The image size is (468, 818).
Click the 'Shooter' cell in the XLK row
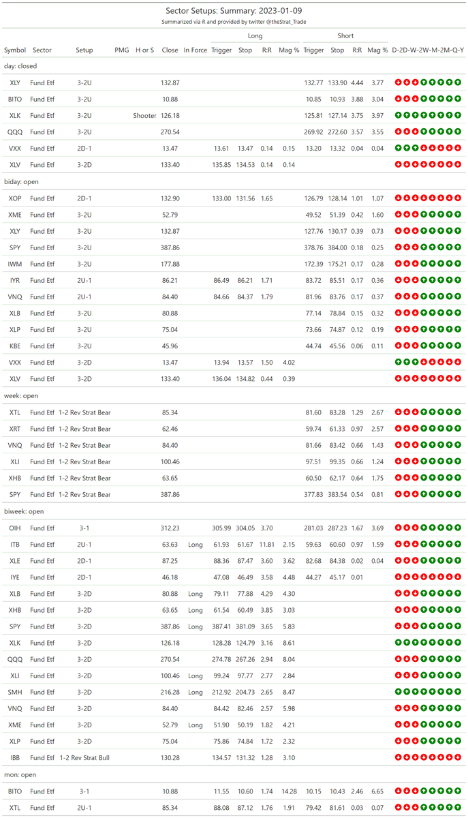coord(144,116)
